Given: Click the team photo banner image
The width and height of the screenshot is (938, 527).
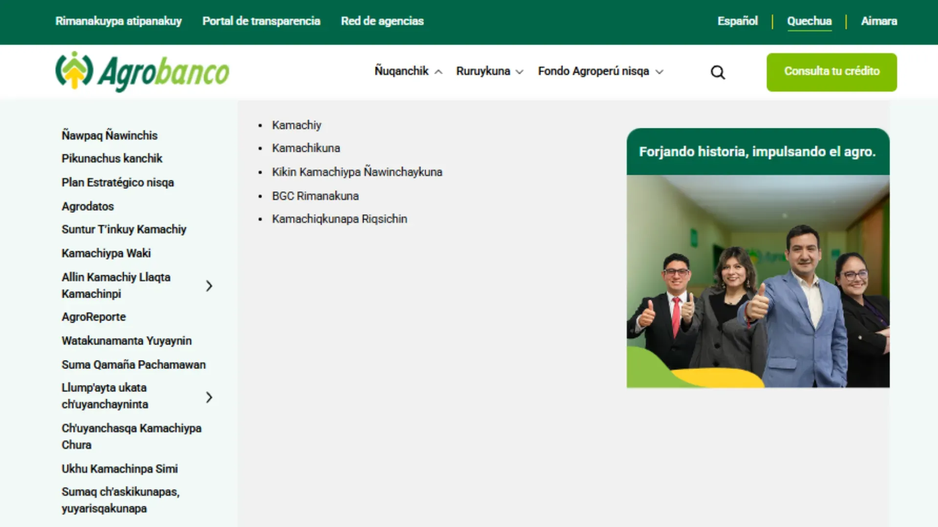Looking at the screenshot, I should tap(758, 282).
